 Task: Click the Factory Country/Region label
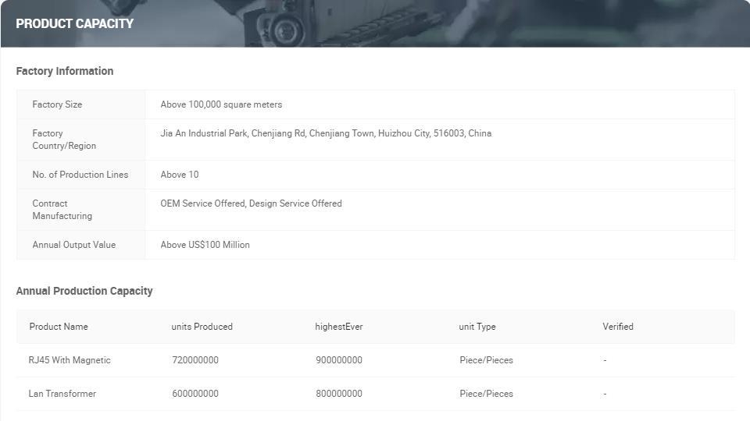64,140
